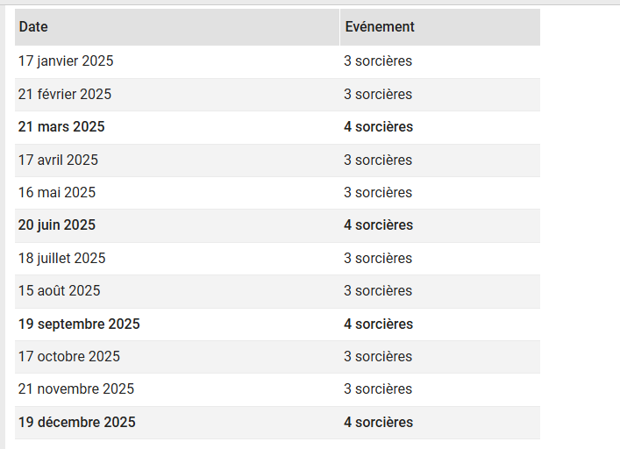Click 4 sorcières in the 19 septembre row

(378, 324)
